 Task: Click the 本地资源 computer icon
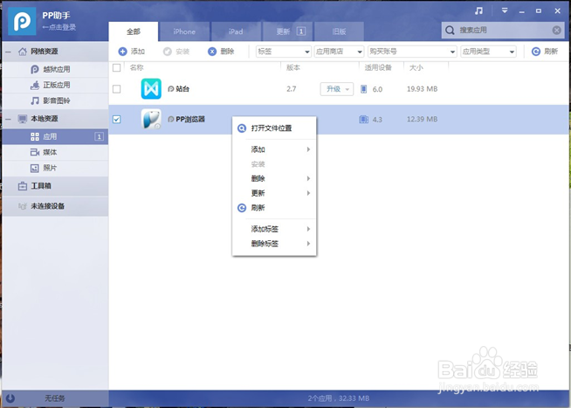23,119
